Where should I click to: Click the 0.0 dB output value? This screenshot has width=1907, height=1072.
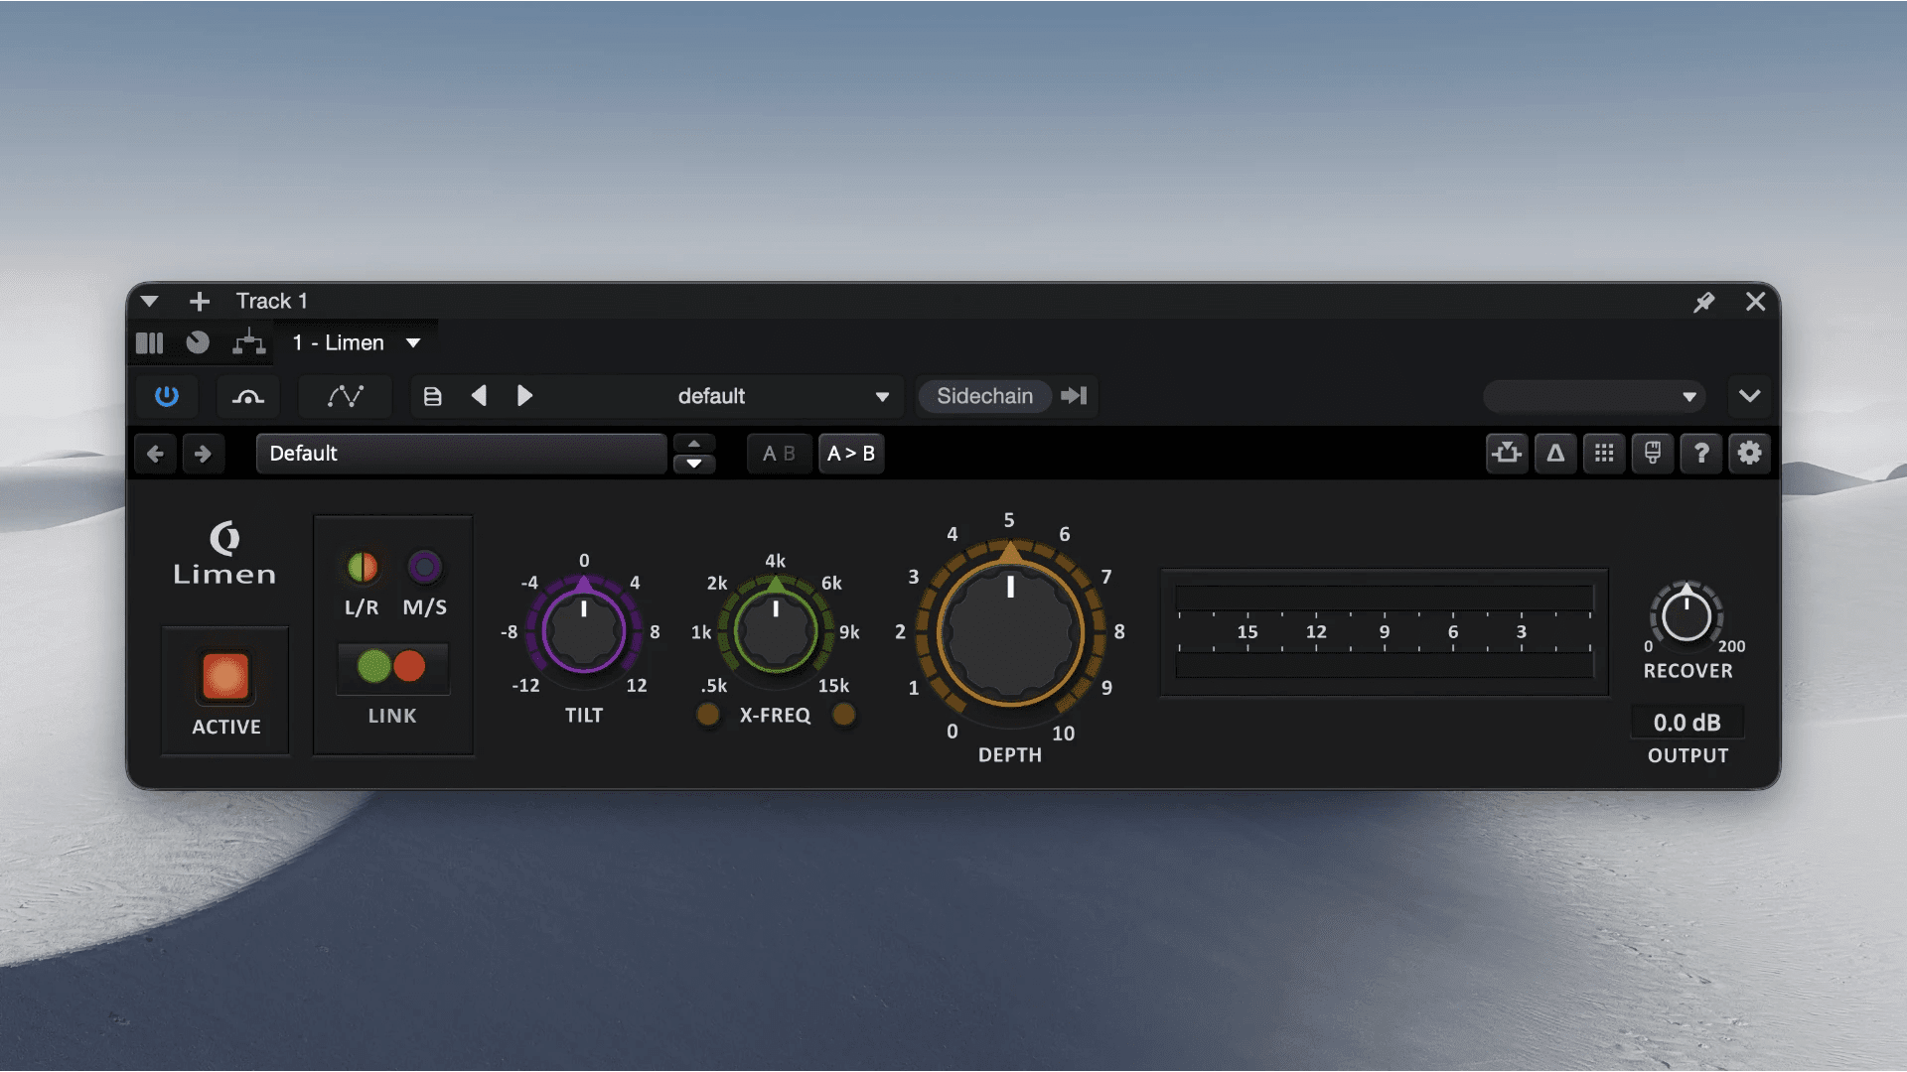1687,723
